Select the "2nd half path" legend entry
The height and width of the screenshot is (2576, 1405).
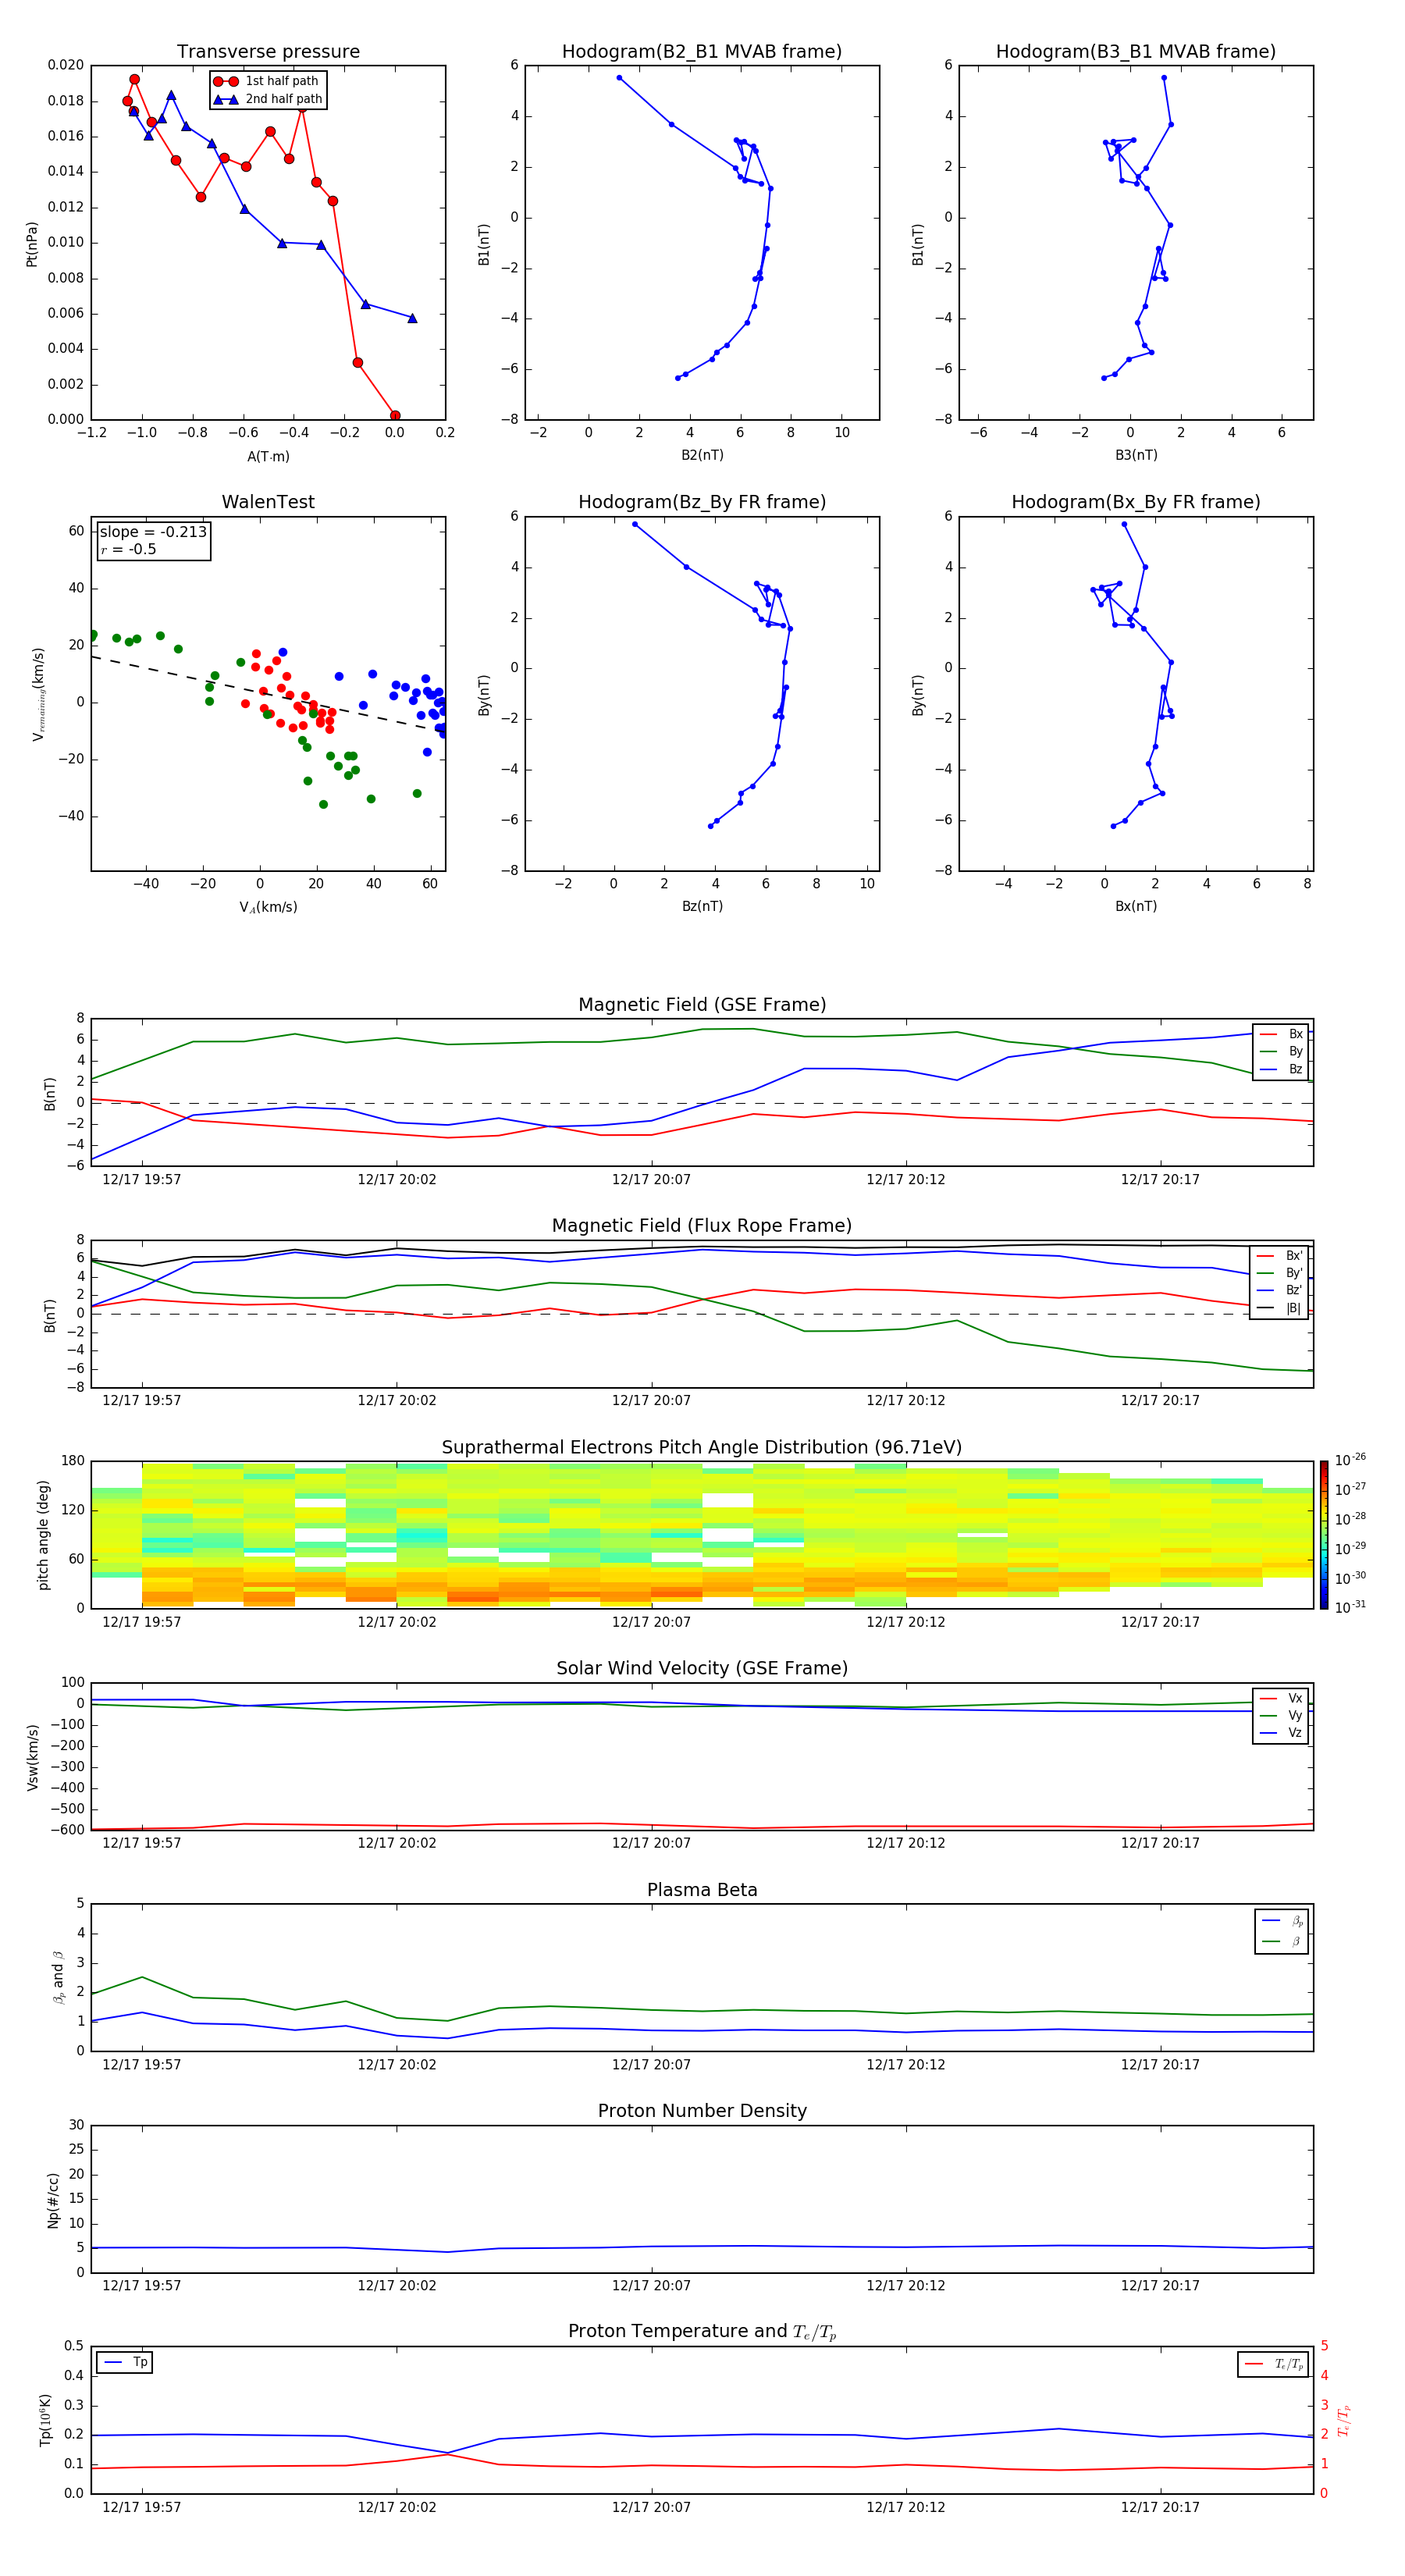267,99
